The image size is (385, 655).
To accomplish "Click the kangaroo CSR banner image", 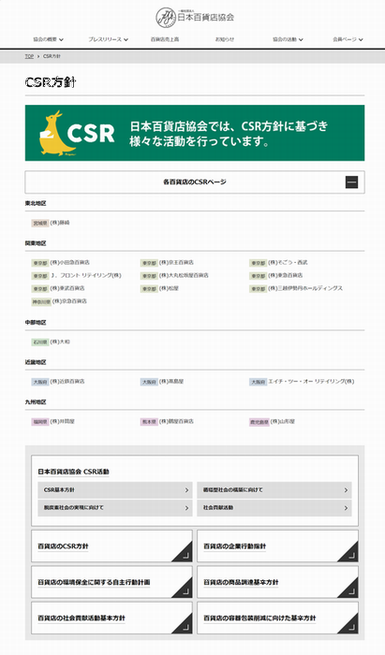I will 195,133.
